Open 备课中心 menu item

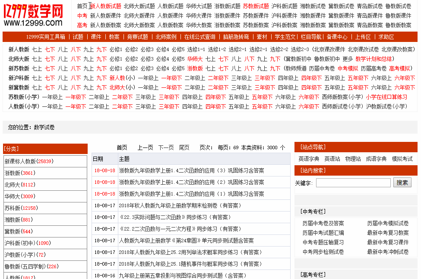point(337,37)
